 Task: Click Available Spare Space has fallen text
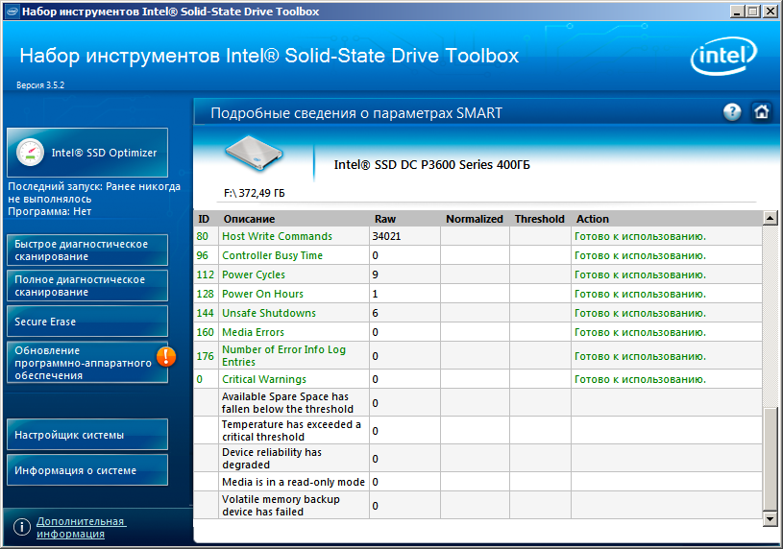[287, 403]
